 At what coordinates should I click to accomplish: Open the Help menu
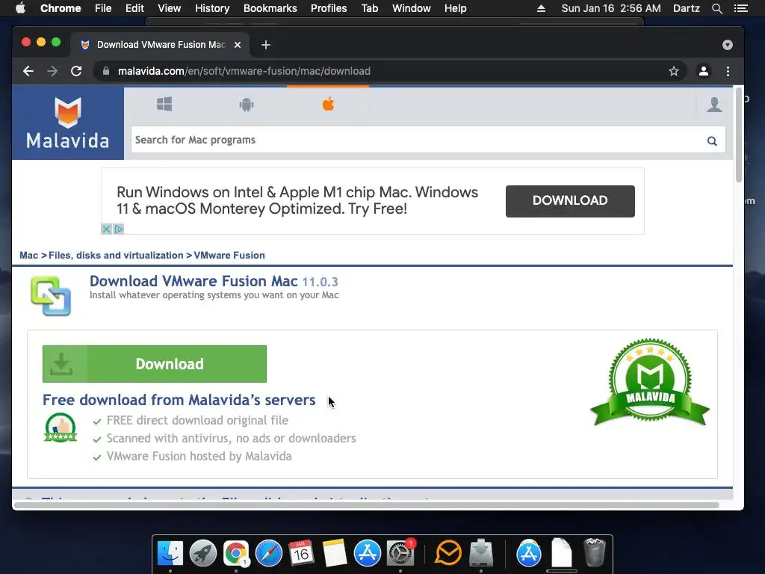point(455,8)
